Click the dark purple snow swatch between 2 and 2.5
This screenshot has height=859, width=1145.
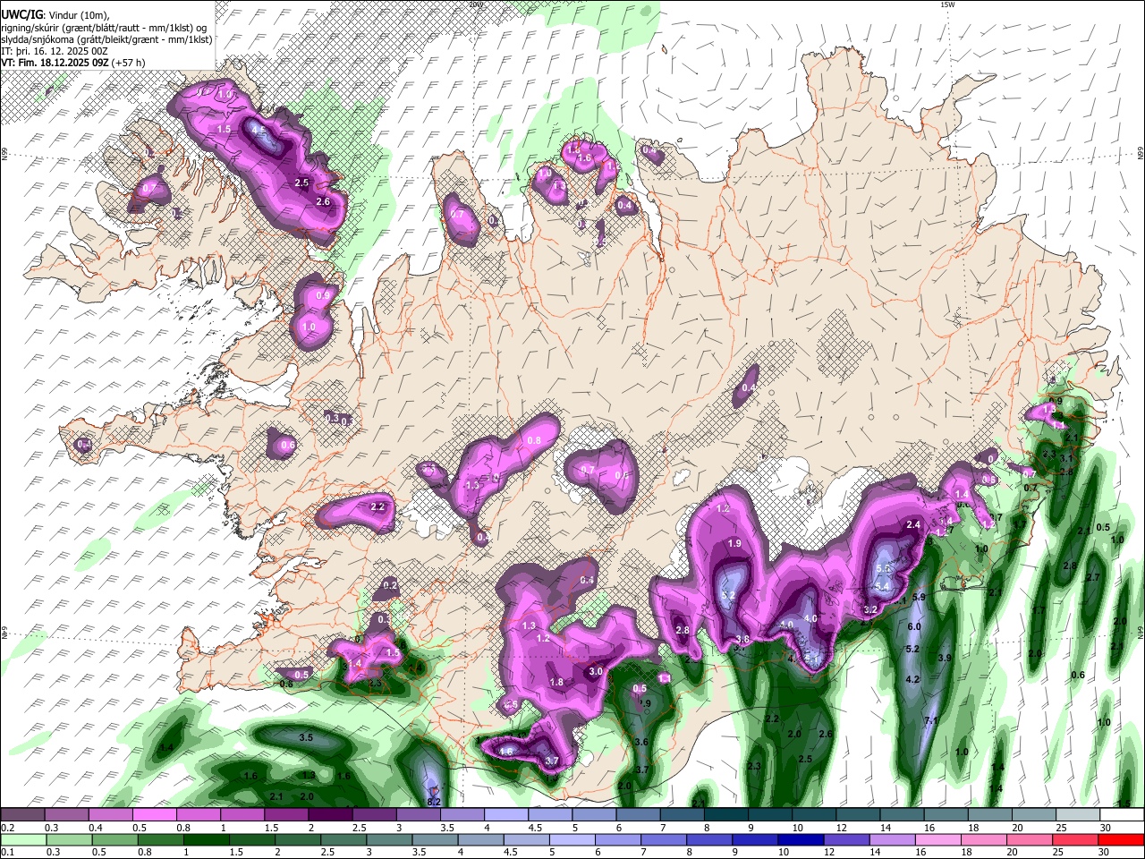point(330,815)
